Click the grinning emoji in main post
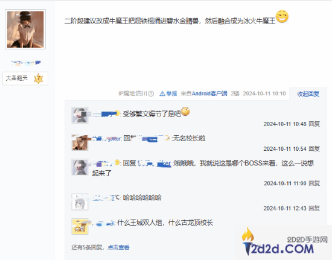Viewport: 332px width, 260px height. pyautogui.click(x=283, y=16)
